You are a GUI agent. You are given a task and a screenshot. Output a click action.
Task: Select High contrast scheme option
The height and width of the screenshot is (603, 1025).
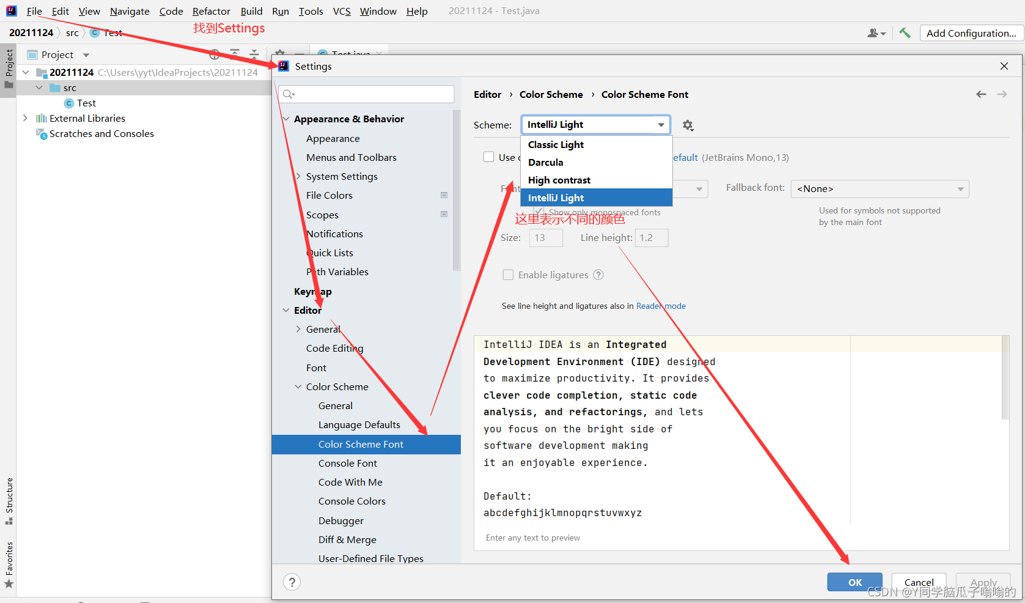click(597, 180)
